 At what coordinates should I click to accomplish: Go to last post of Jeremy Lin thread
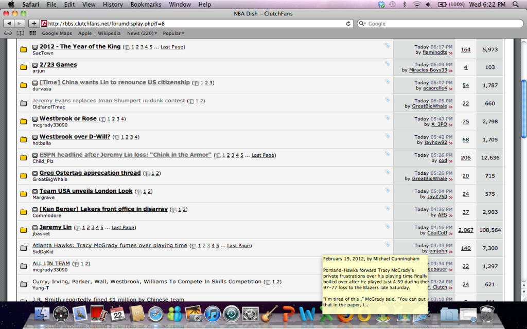pyautogui.click(x=451, y=233)
